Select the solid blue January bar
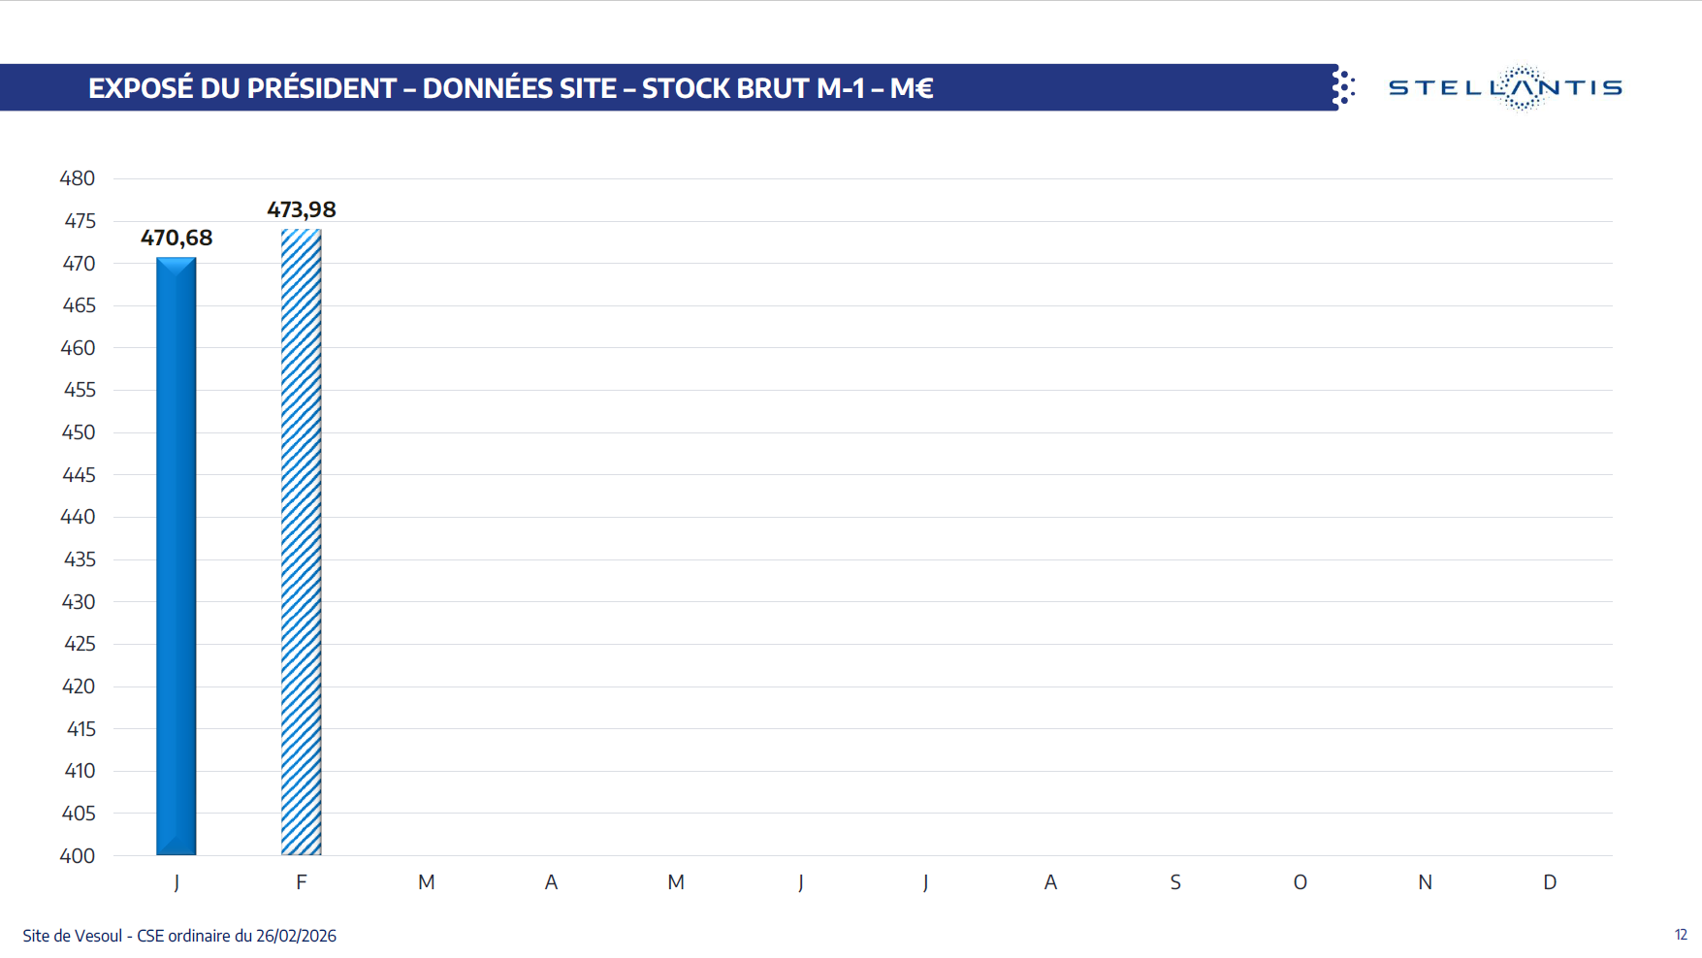1702x958 pixels. [x=177, y=556]
